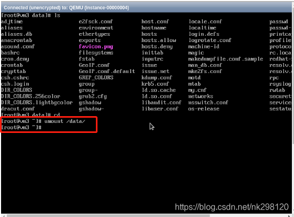Viewport: 294px width, 217px height.
Task: Click the anacrontab entry
Action: click(x=16, y=40)
